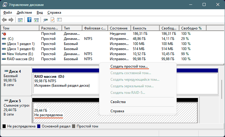
Task: Choose Создать простой том... from context menu
Action: pos(129,66)
